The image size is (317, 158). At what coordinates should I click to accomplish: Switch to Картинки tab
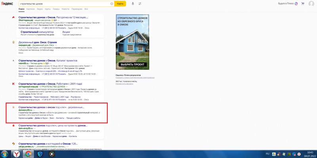click(31, 9)
